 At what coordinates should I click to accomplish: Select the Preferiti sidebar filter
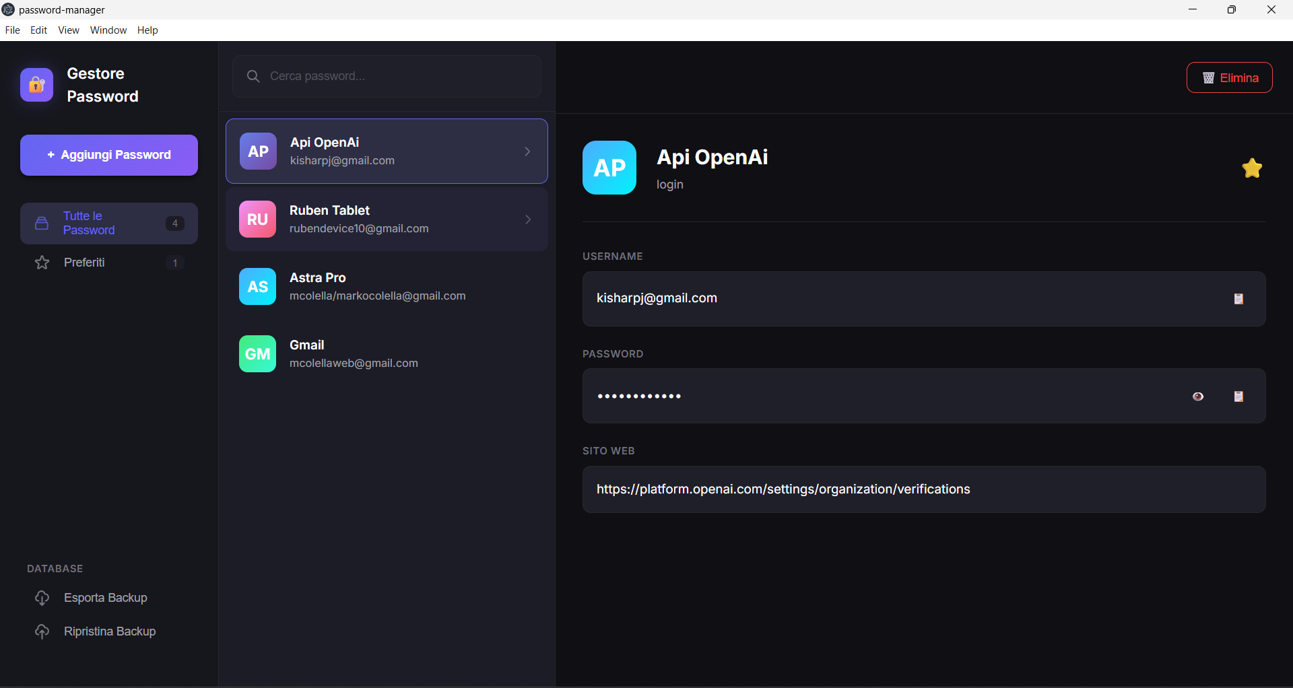(84, 263)
